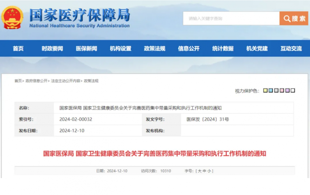Viewport: 310px width, 195px height.
Task: Open the 统计数据 navigation item
Action: point(223,49)
